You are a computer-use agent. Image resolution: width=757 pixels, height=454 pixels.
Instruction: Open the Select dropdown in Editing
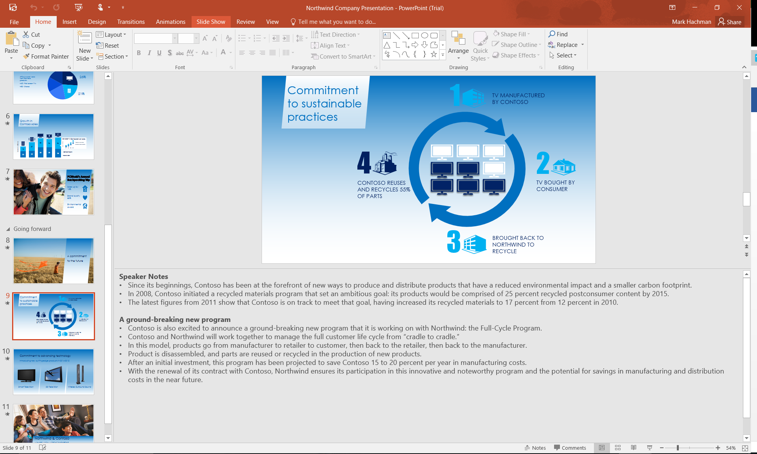[x=563, y=55]
